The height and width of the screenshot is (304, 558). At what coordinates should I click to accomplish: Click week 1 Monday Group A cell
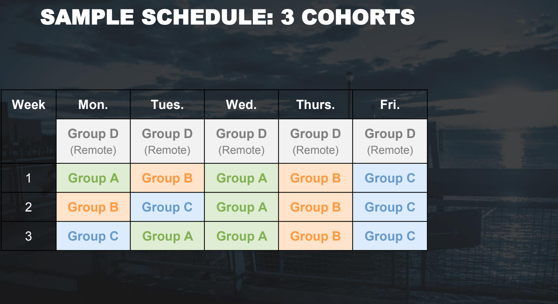pyautogui.click(x=93, y=178)
